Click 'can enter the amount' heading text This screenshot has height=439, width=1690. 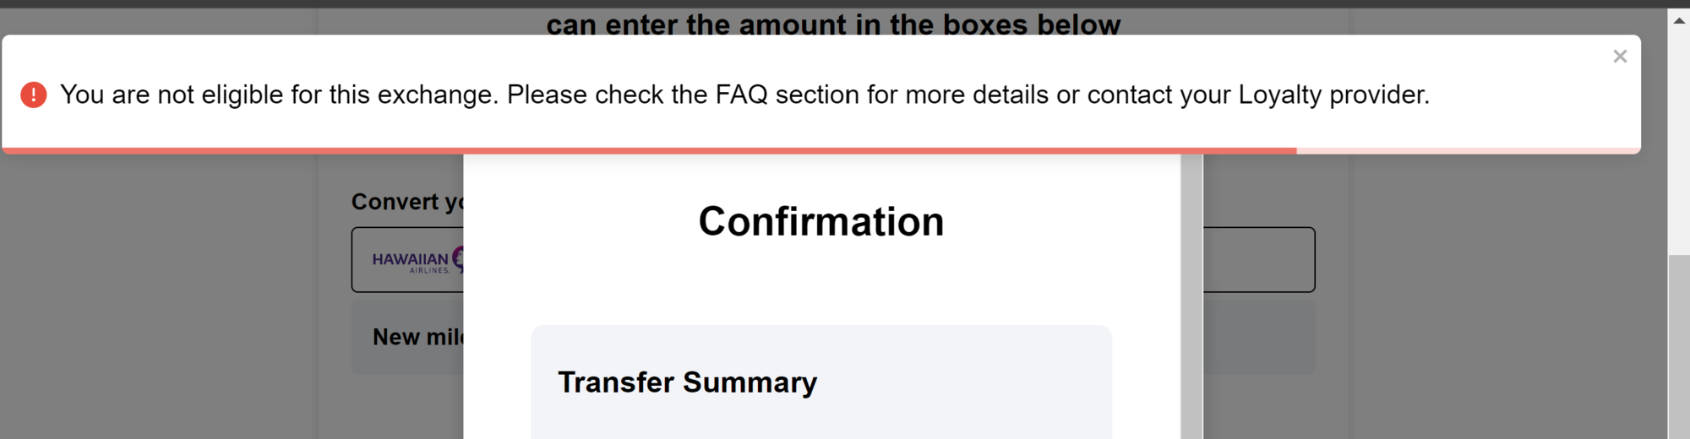tap(832, 24)
